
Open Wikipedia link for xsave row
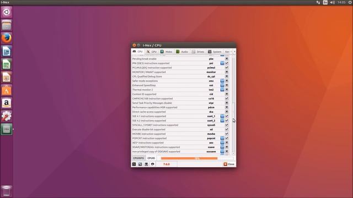pyautogui.click(x=222, y=147)
